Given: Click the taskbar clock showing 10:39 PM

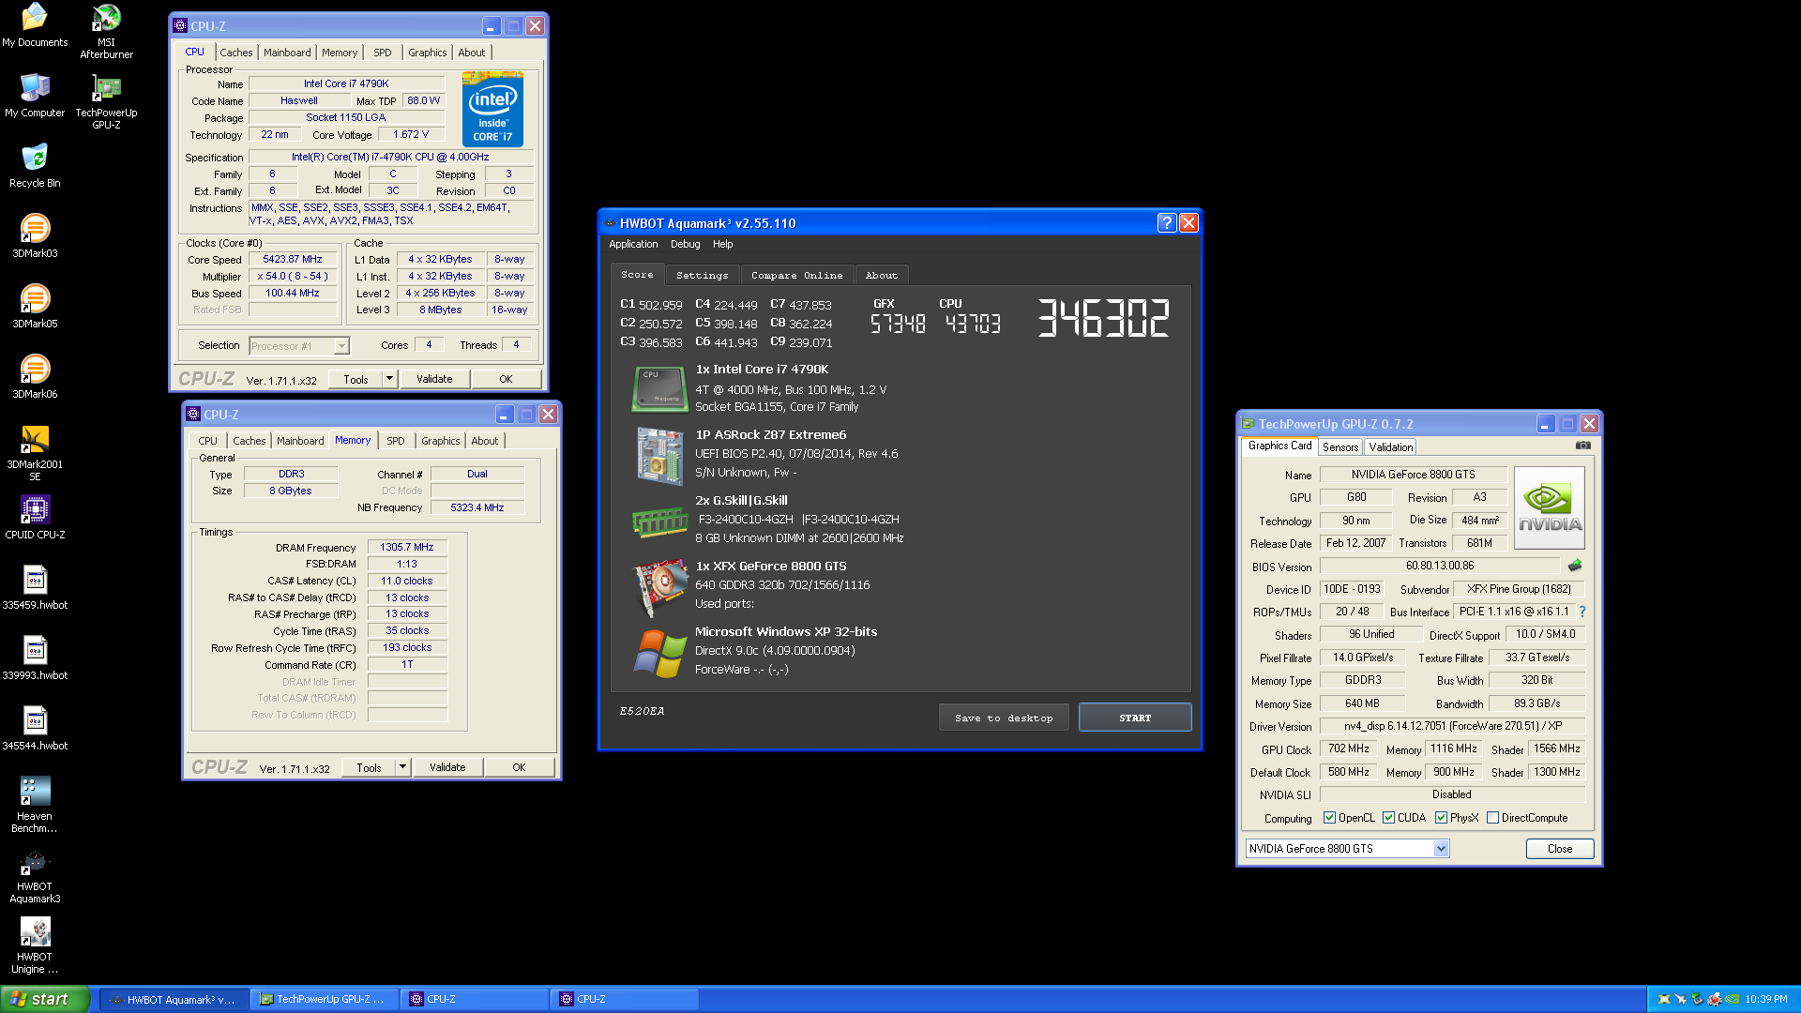Looking at the screenshot, I should (x=1765, y=1000).
